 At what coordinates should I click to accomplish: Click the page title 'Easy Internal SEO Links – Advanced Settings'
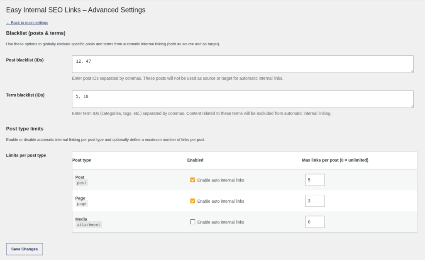click(x=76, y=10)
